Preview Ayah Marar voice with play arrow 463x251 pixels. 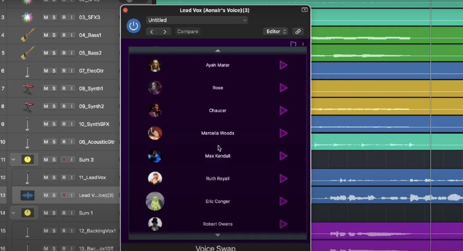click(283, 65)
